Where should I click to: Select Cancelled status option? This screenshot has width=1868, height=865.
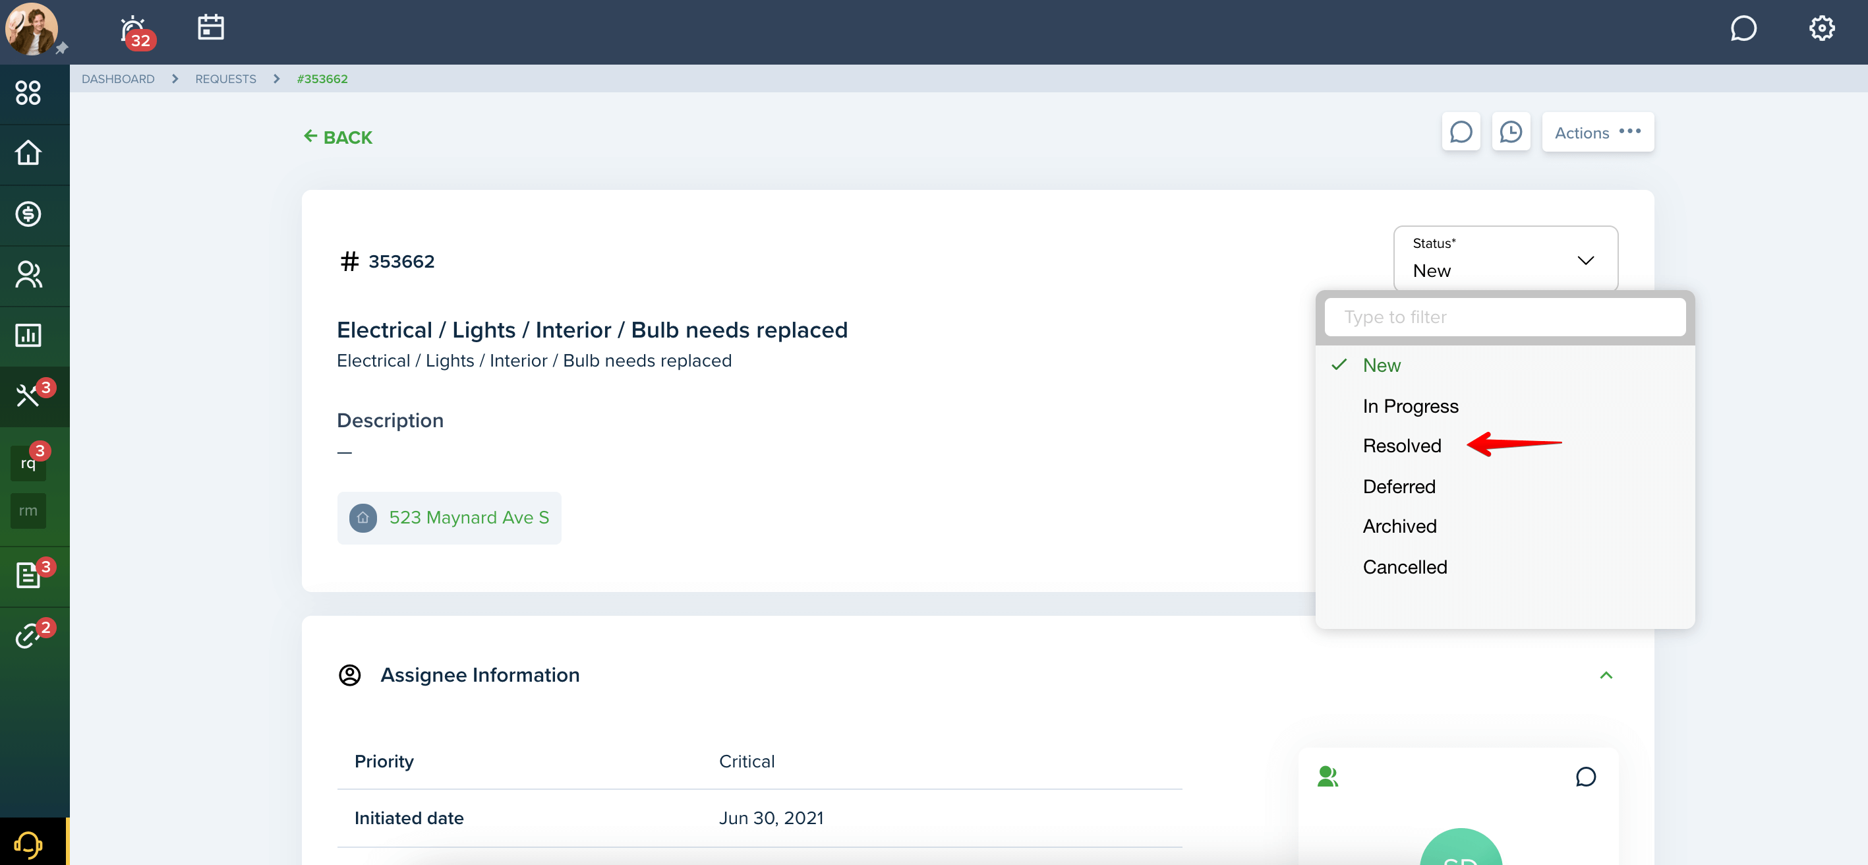click(1404, 567)
